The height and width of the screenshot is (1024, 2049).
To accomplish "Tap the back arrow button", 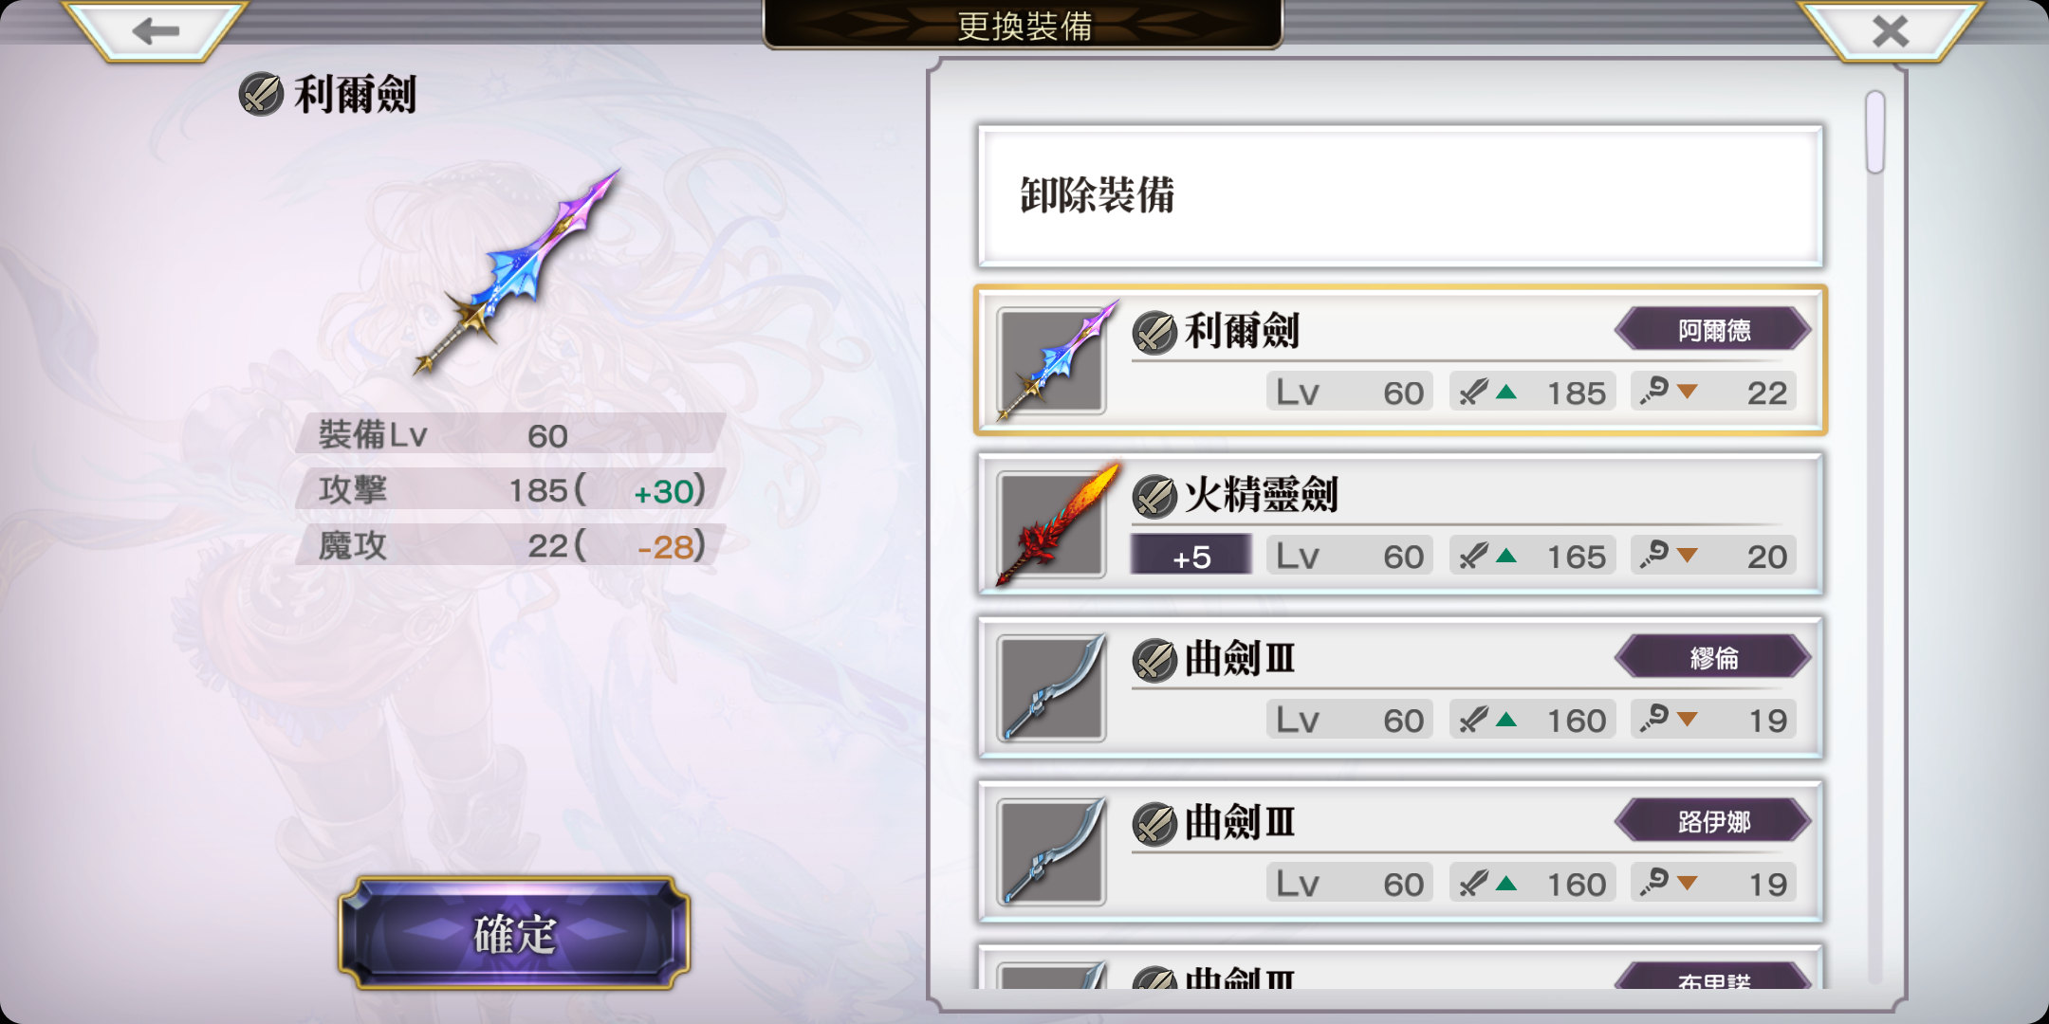I will (155, 31).
